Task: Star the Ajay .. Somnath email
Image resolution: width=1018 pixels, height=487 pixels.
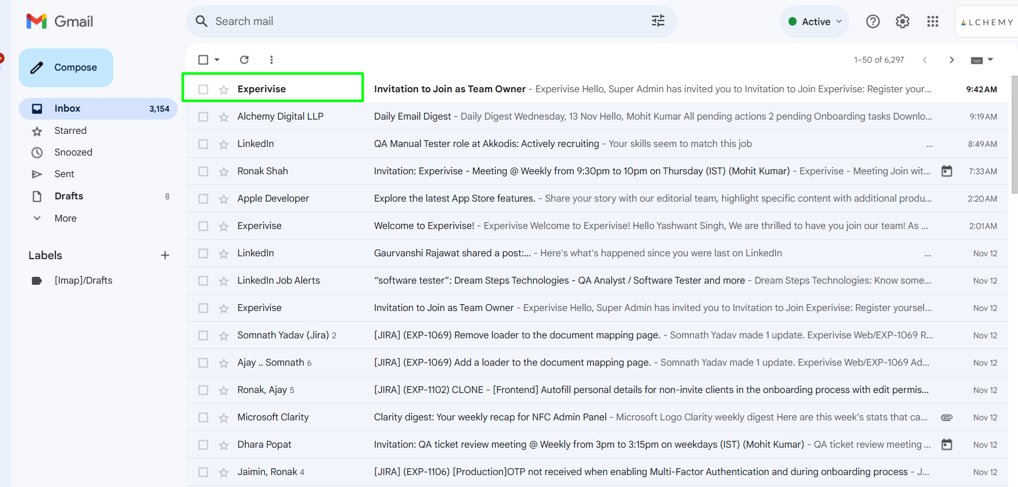Action: [224, 363]
